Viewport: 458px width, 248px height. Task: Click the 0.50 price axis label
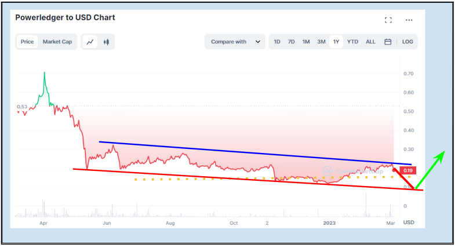(408, 112)
